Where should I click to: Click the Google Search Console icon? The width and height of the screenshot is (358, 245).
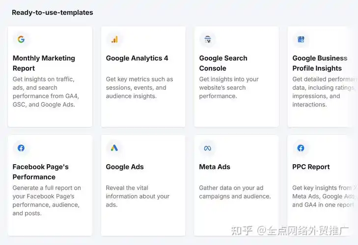click(x=208, y=40)
